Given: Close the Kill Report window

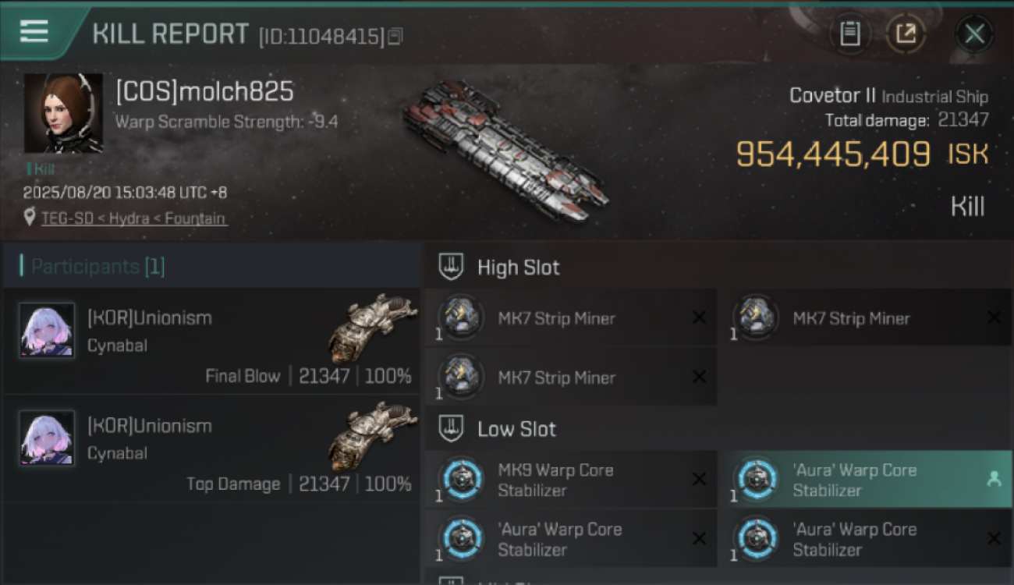Looking at the screenshot, I should pyautogui.click(x=974, y=34).
